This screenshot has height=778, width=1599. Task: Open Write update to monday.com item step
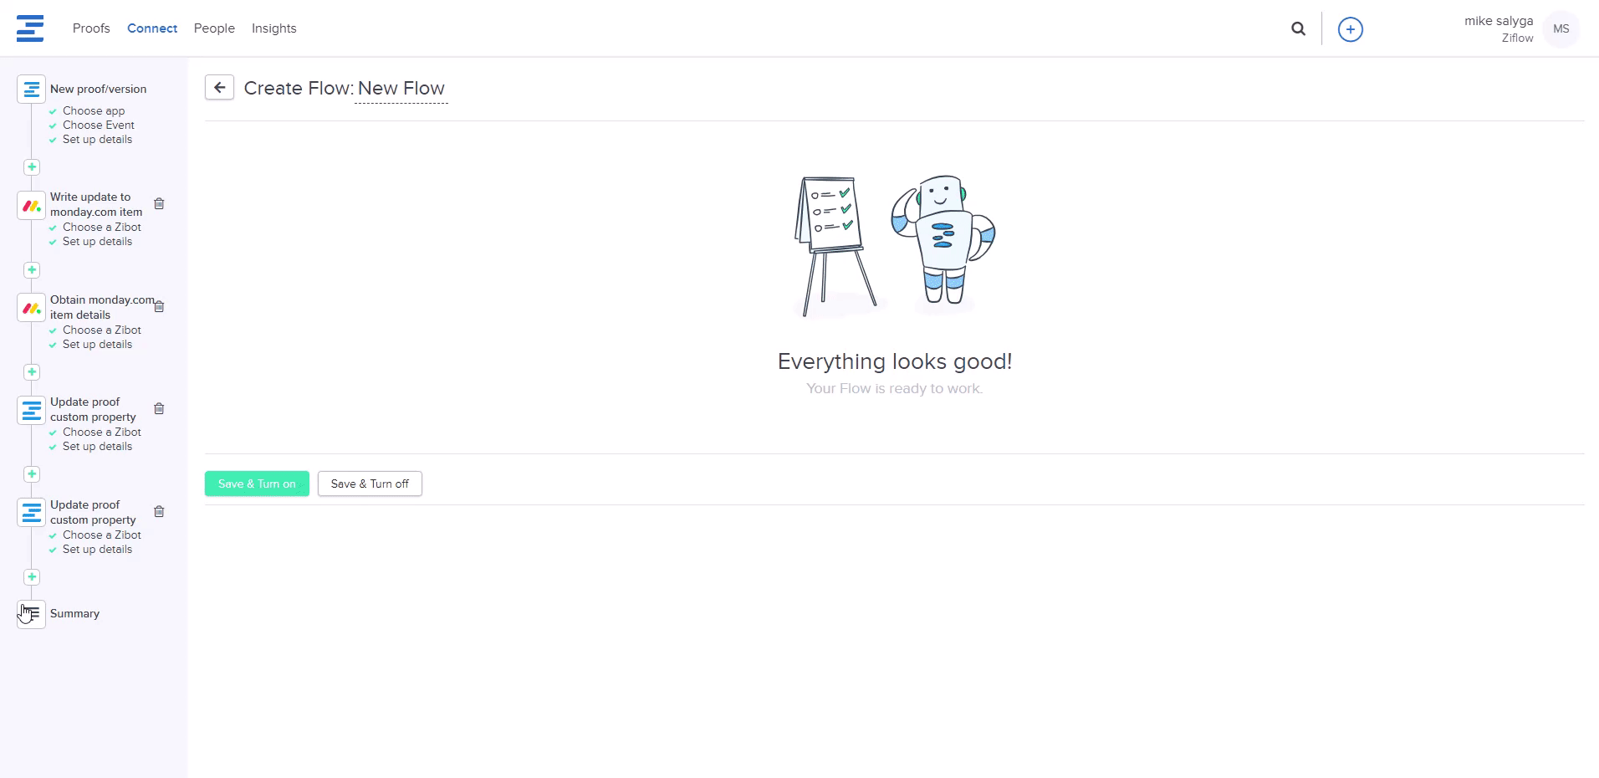96,204
